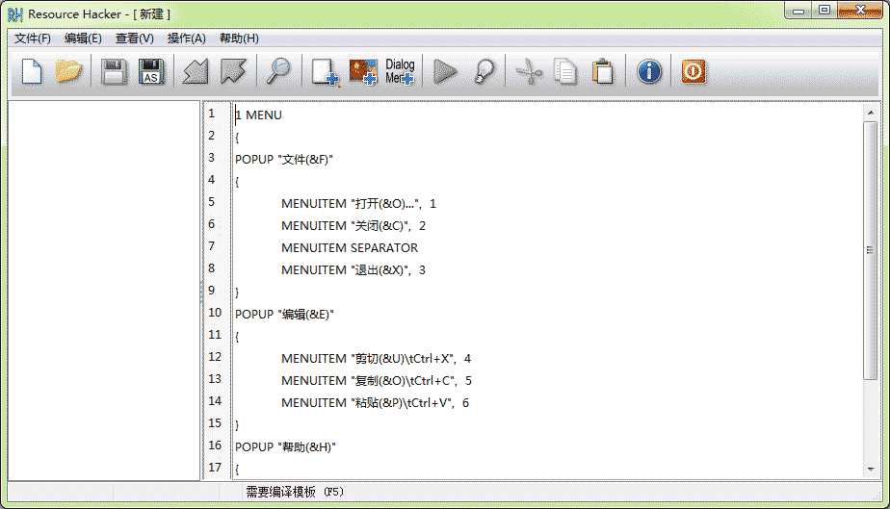
Task: Click the scroll up arrow of the editor
Action: point(871,113)
